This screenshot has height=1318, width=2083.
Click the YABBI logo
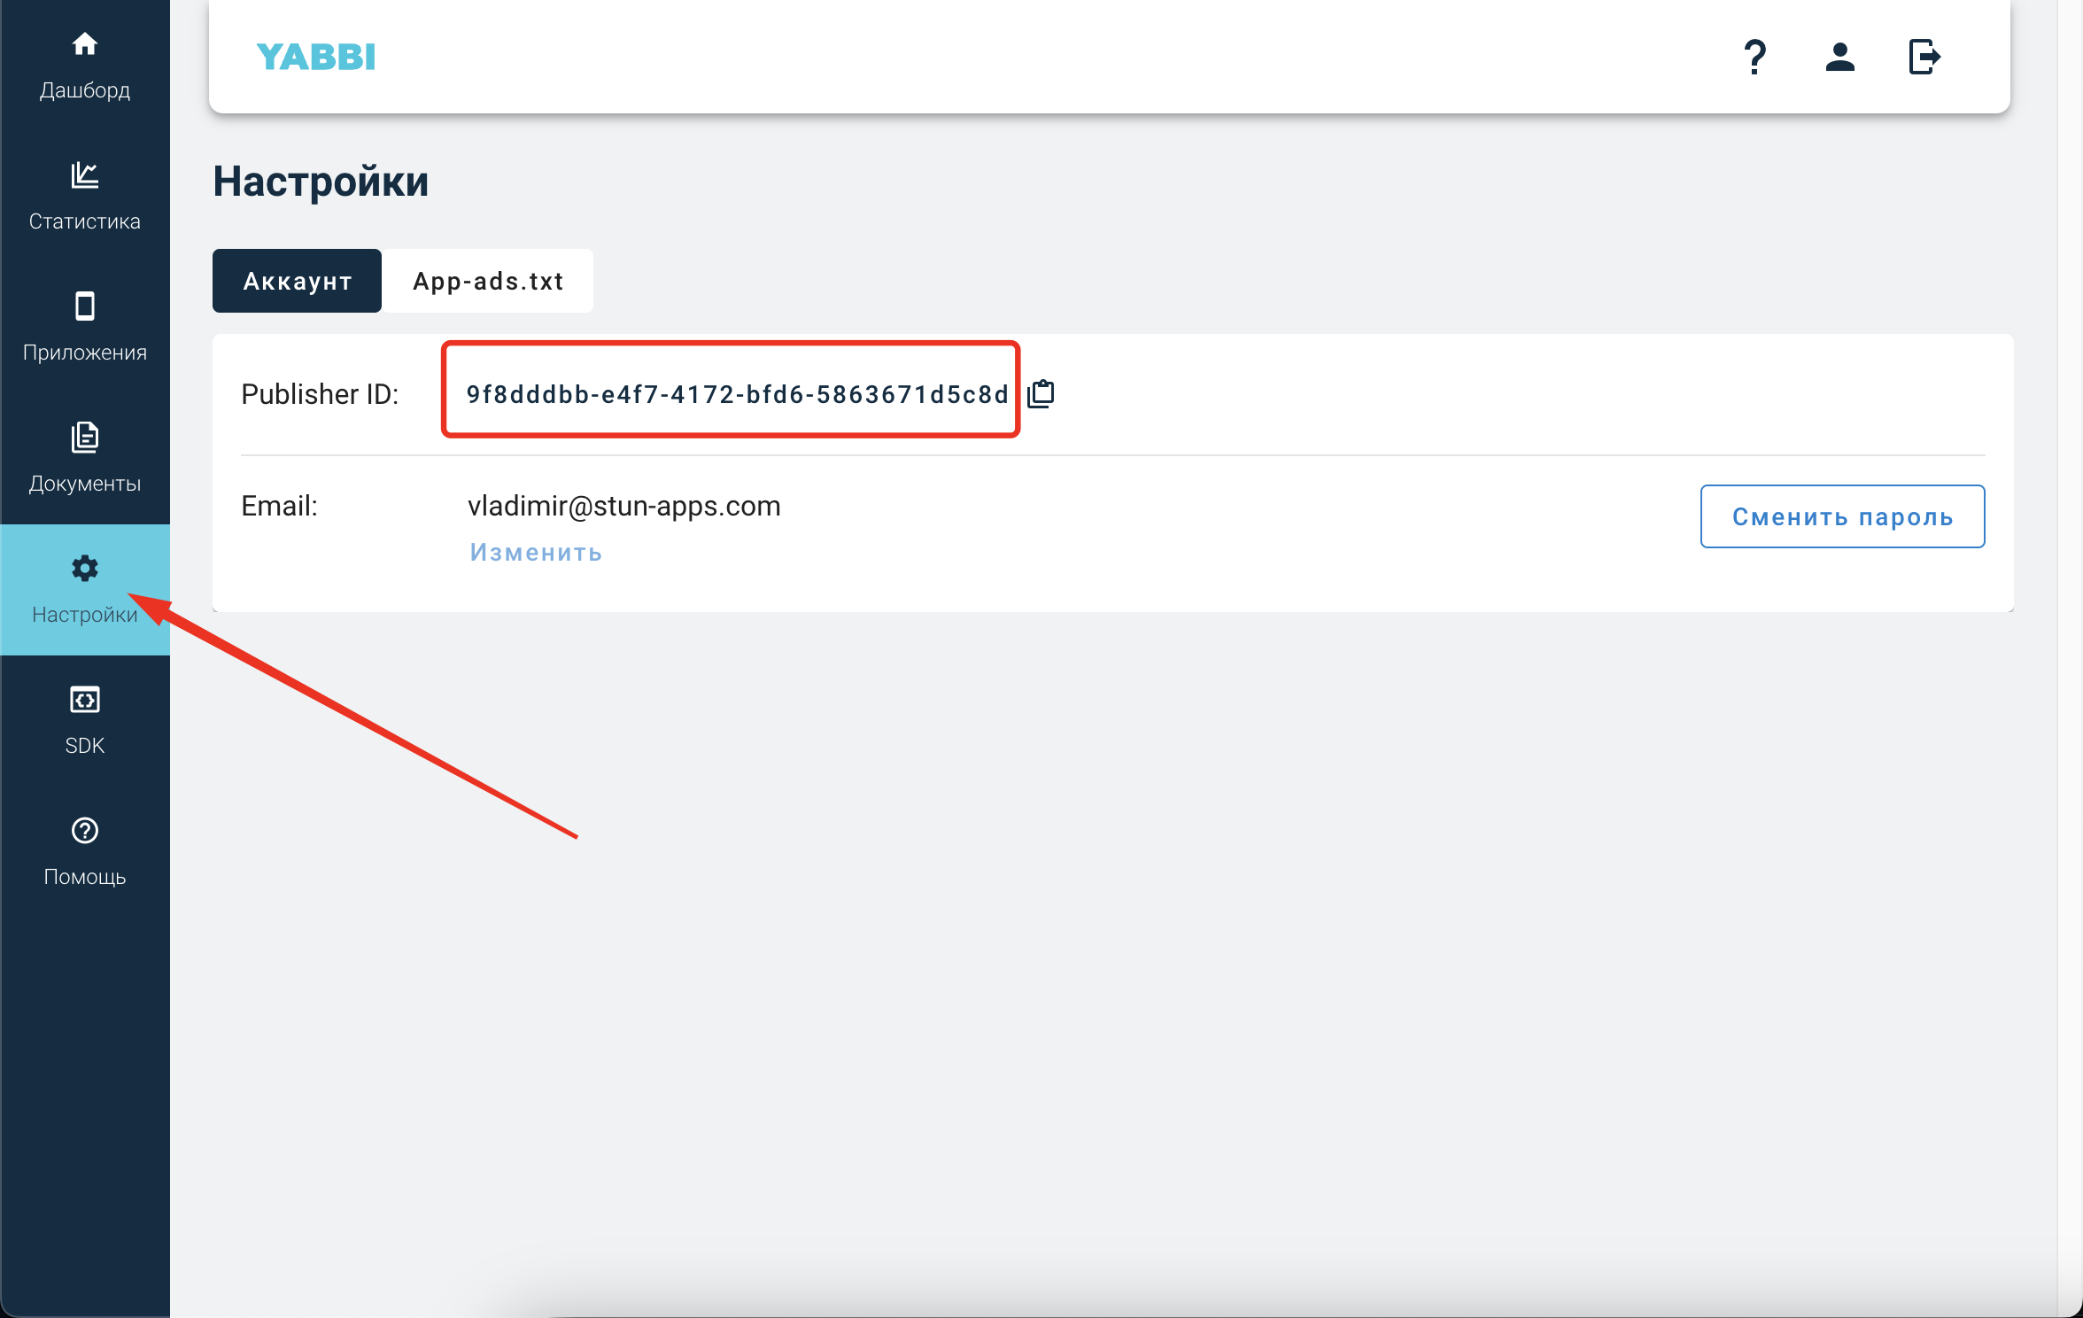click(x=316, y=58)
